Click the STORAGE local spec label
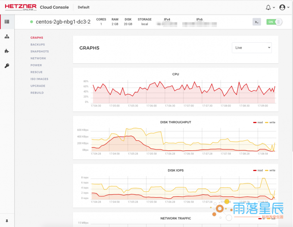This screenshot has width=293, height=227. tap(145, 22)
